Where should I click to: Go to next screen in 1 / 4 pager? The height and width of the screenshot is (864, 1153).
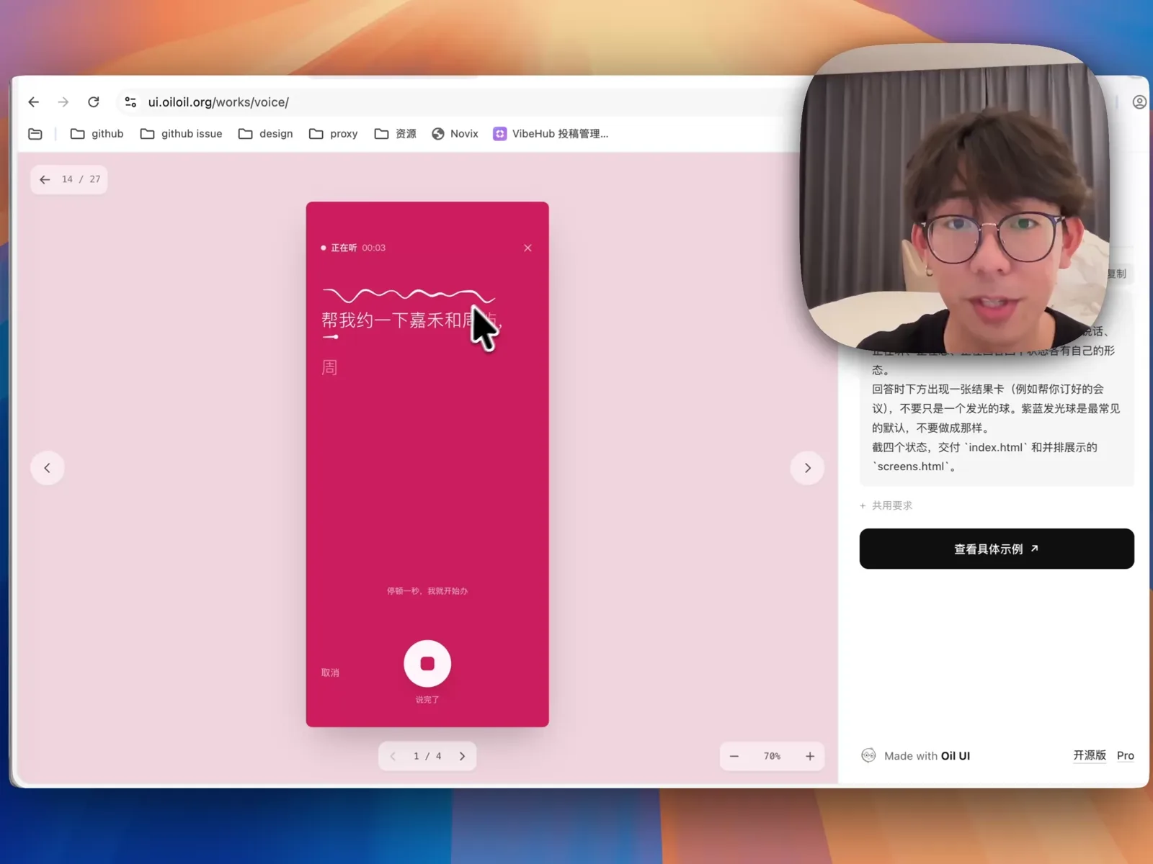[463, 756]
